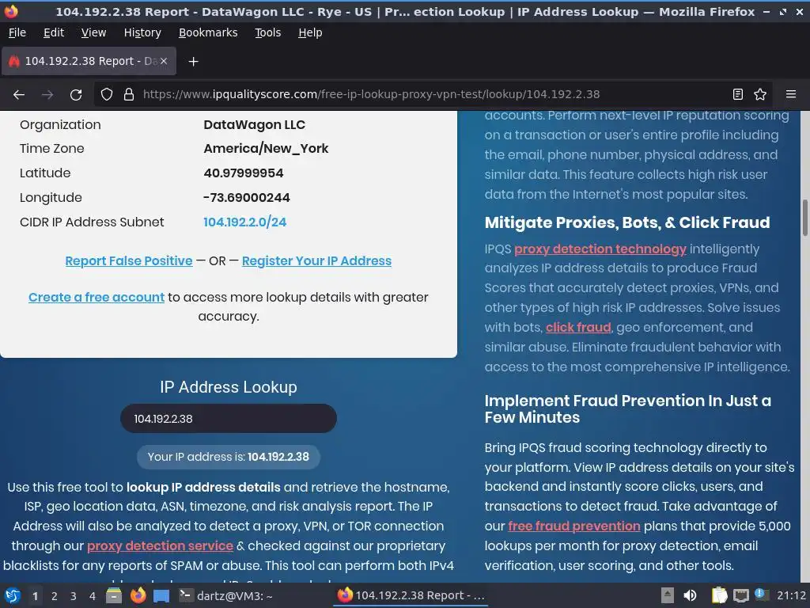Open the History menu
This screenshot has width=810, height=608.
click(x=142, y=32)
